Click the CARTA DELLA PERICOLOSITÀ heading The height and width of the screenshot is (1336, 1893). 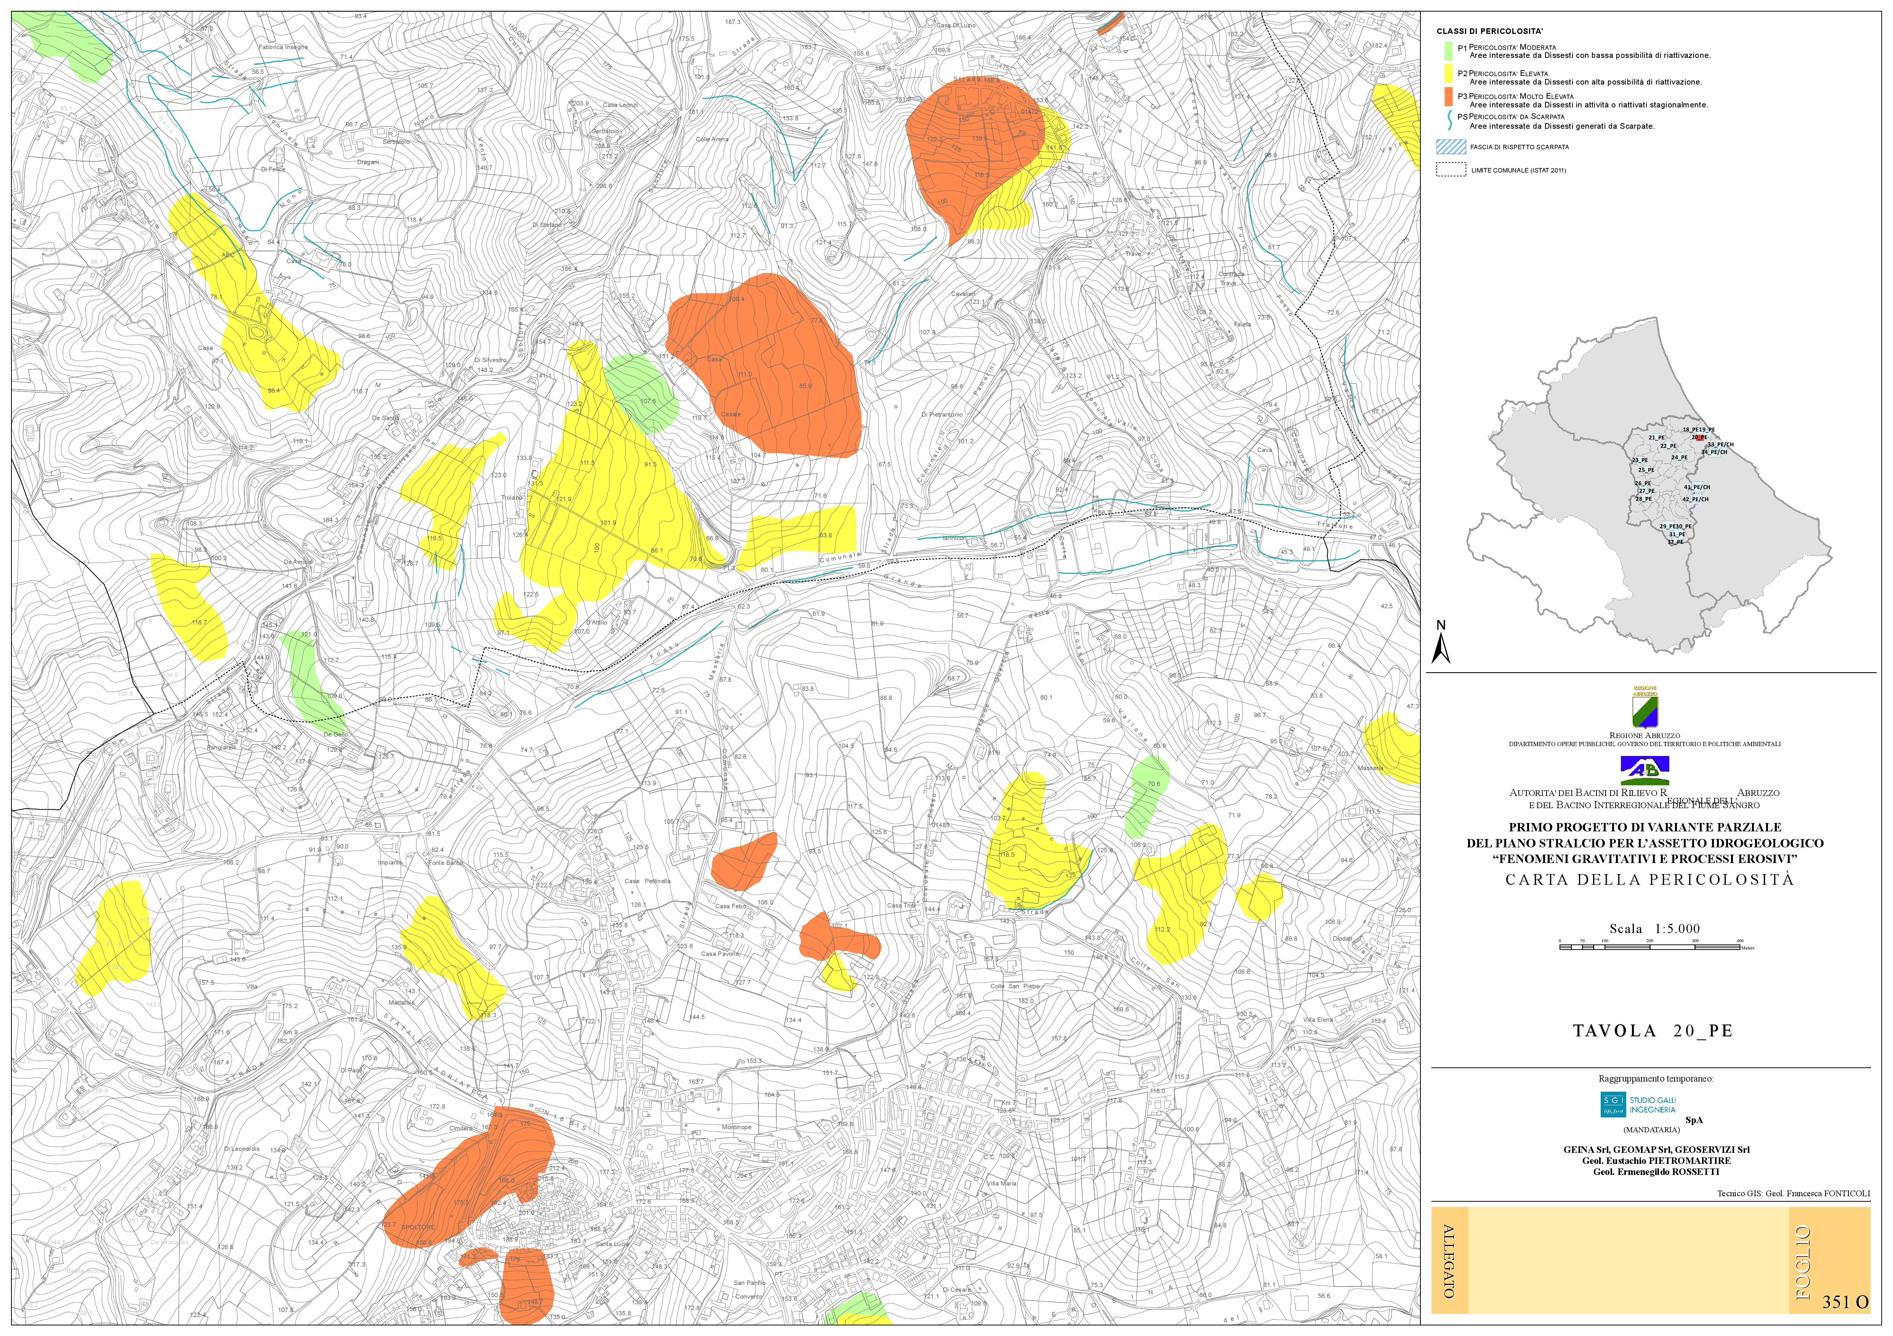(x=1649, y=880)
